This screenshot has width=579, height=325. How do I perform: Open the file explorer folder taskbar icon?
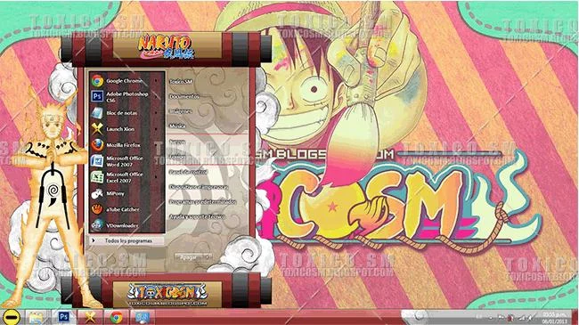point(36,317)
